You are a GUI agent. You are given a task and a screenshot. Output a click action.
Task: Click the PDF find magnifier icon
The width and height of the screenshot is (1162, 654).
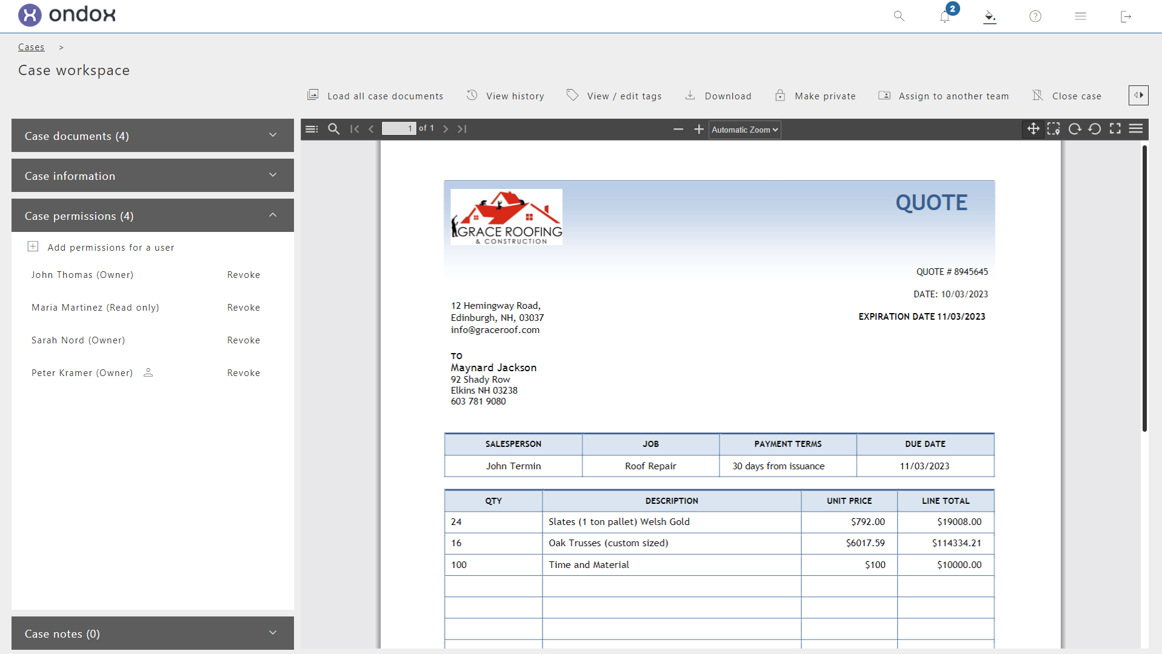click(333, 129)
